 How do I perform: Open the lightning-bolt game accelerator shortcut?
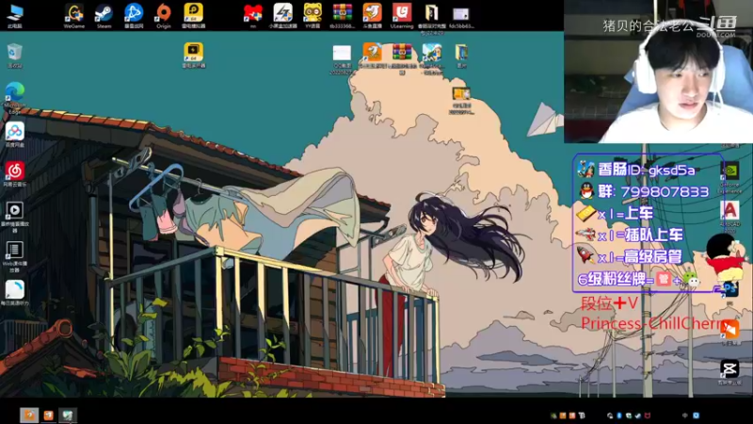[283, 16]
